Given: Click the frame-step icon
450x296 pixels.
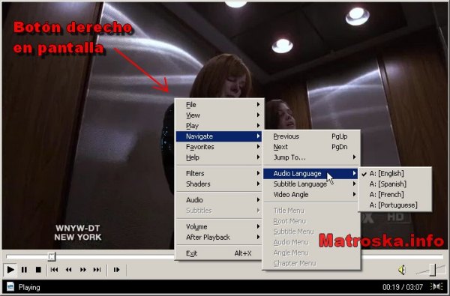Looking at the screenshot, I should point(116,270).
